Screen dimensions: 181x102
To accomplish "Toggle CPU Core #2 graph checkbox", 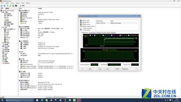I will point(103,35).
